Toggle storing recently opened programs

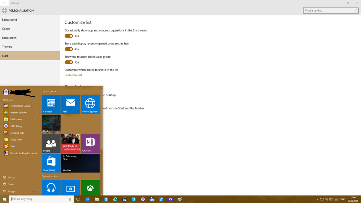(69, 49)
